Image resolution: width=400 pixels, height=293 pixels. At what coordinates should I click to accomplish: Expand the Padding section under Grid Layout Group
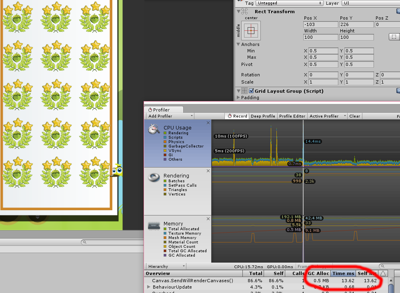239,98
